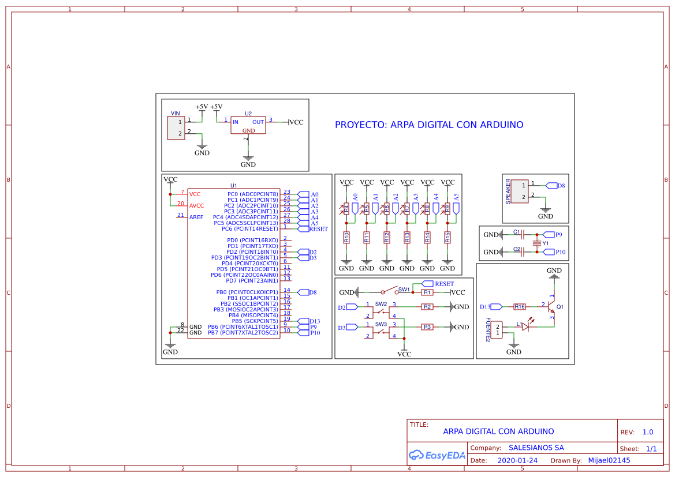Click the project title text PROYECTO: ARPA DIGITAL
Screen dimensions: 675x477
pos(429,125)
